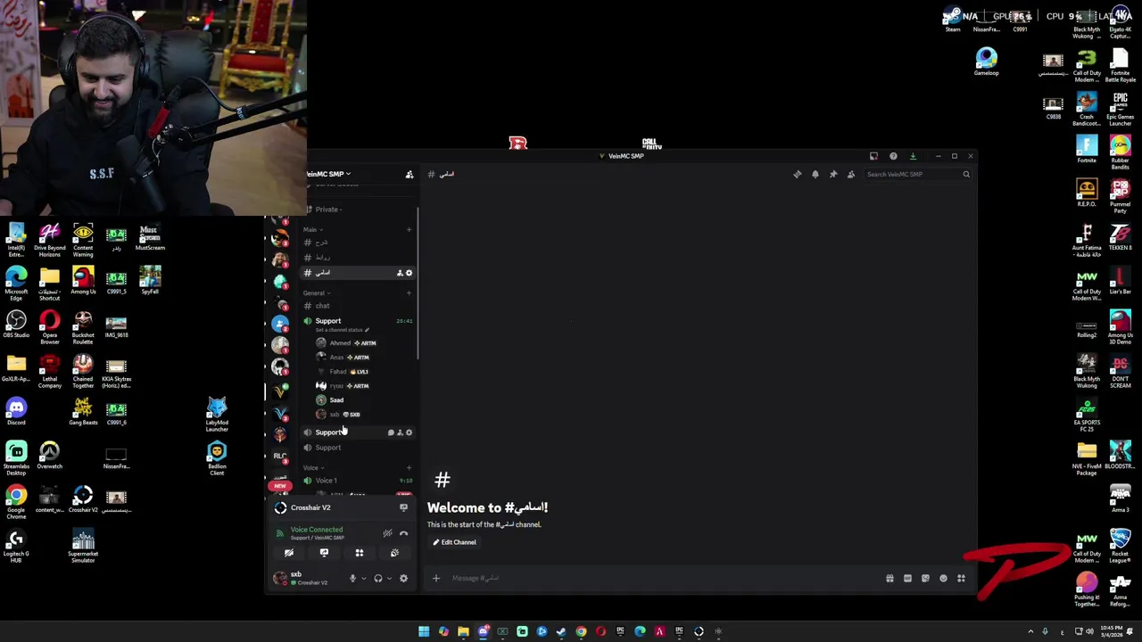Image resolution: width=1142 pixels, height=642 pixels.
Task: Open microphone input options arrow
Action: (x=363, y=579)
